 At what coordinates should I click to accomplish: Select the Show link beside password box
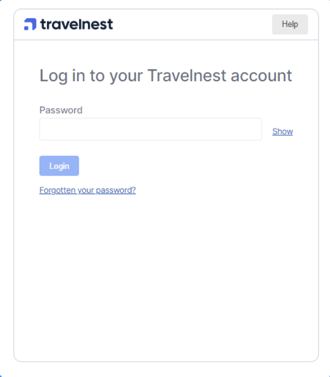[283, 131]
